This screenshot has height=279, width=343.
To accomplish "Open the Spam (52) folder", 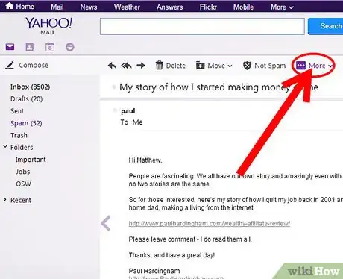I will point(26,123).
